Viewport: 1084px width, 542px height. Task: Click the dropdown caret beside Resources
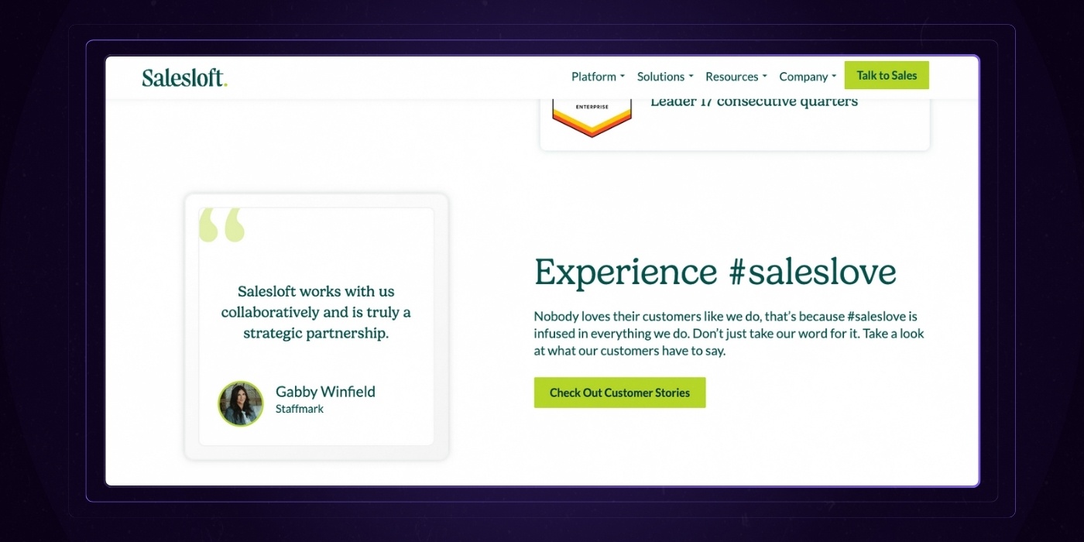(x=765, y=77)
